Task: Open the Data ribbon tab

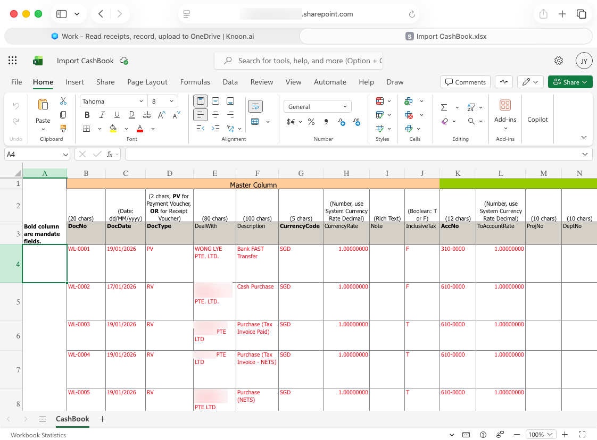Action: (230, 82)
